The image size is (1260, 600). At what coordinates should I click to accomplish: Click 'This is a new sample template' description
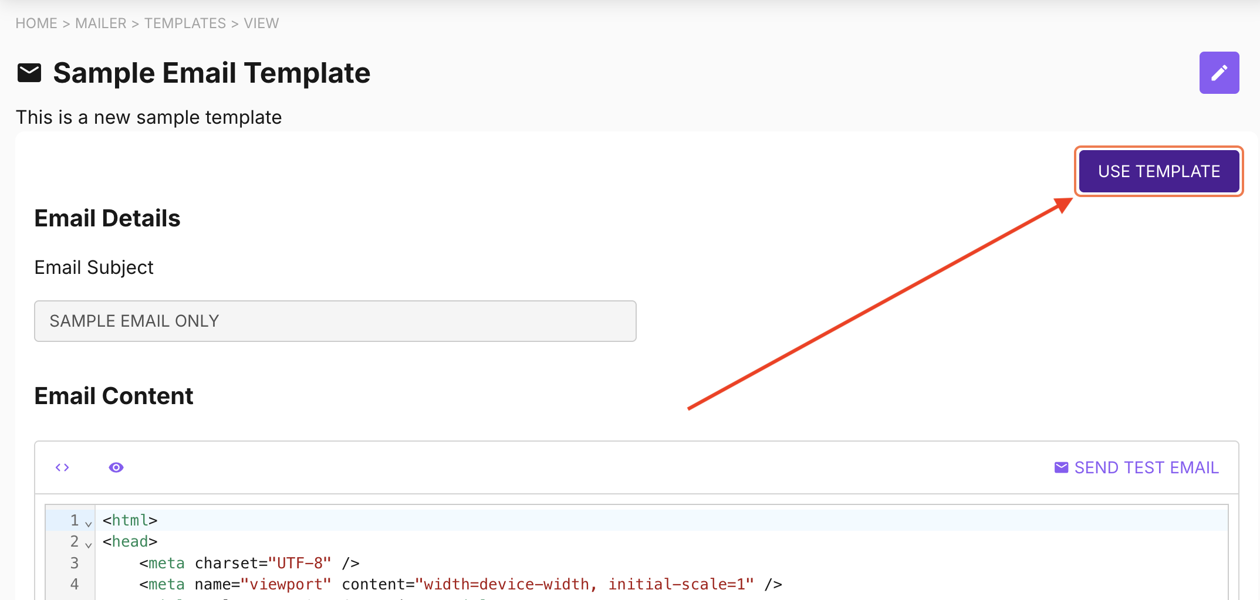149,117
